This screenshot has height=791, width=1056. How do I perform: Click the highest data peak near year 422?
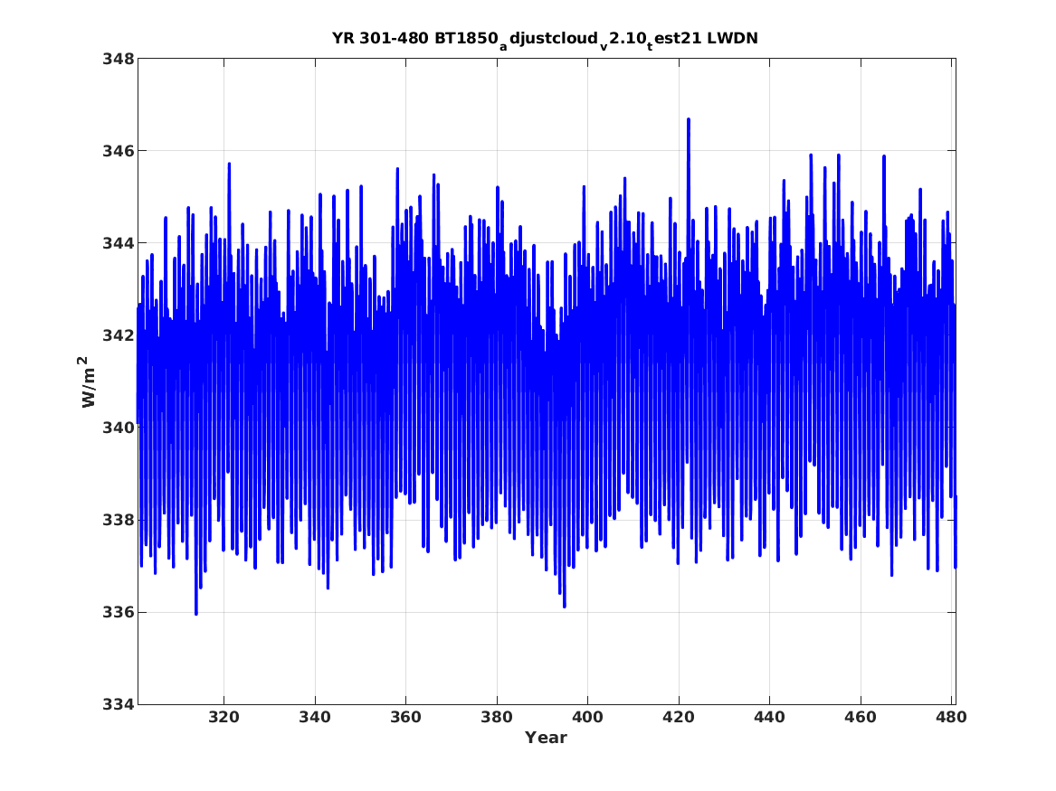pyautogui.click(x=689, y=119)
